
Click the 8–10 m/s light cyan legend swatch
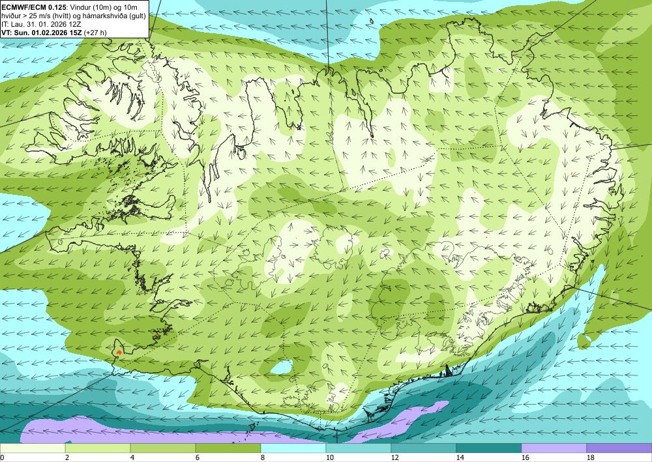pyautogui.click(x=293, y=448)
